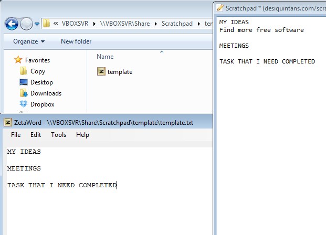This screenshot has width=326, height=235.
Task: Open Desktop in navigation pane
Action: click(41, 82)
